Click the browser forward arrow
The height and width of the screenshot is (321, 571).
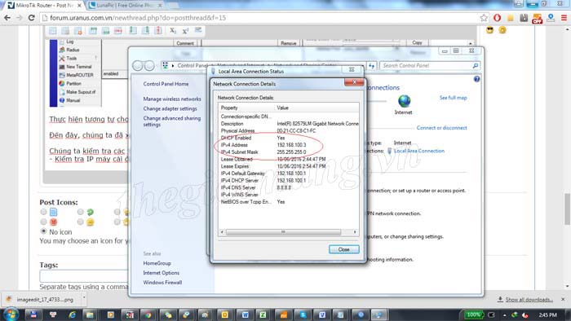pyautogui.click(x=19, y=18)
